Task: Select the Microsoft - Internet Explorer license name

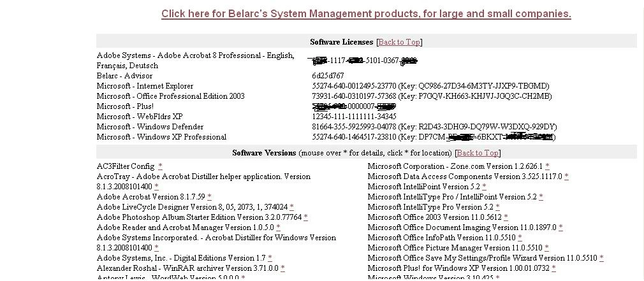Action: [x=145, y=86]
